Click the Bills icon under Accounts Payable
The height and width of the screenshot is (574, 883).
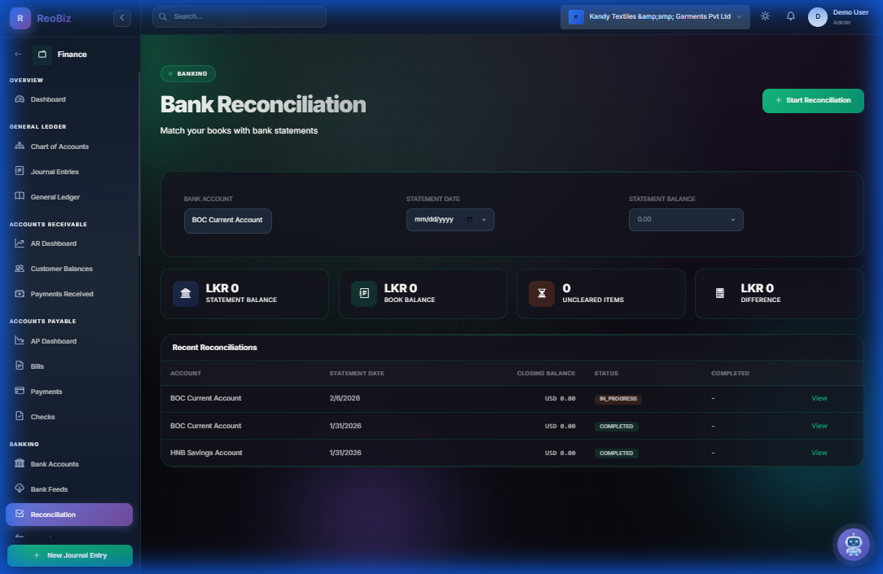[x=20, y=366]
